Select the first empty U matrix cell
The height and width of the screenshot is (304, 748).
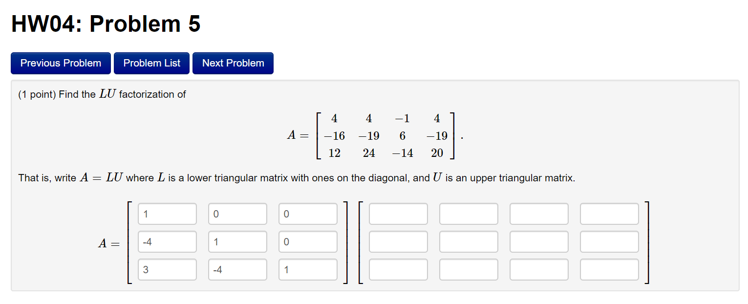[398, 214]
